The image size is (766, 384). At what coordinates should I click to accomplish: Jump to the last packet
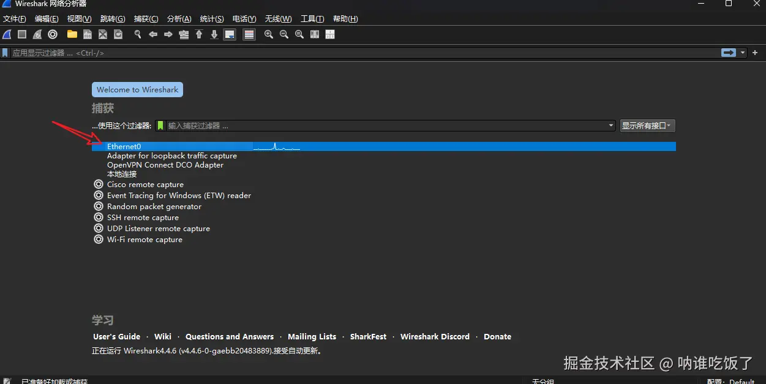pyautogui.click(x=214, y=34)
